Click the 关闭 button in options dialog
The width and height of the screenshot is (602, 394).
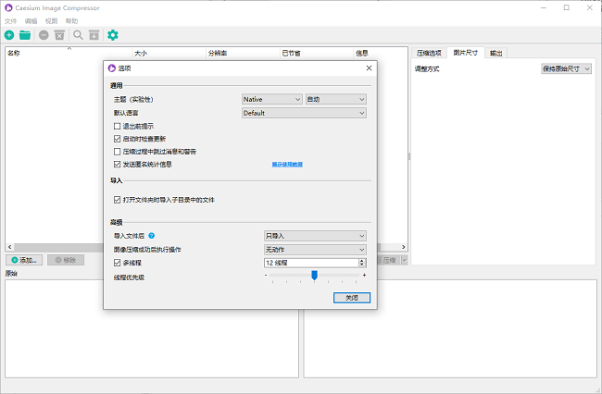[352, 298]
